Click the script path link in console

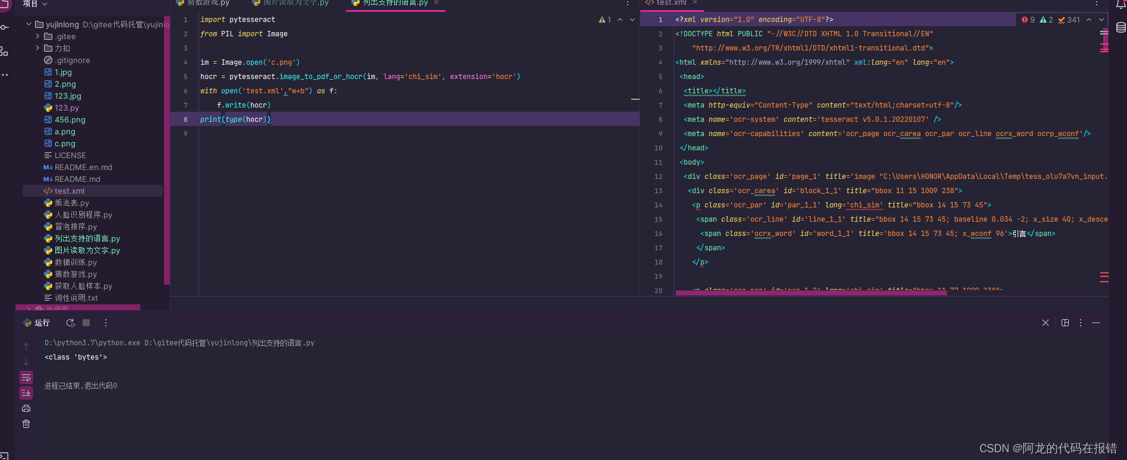click(229, 343)
